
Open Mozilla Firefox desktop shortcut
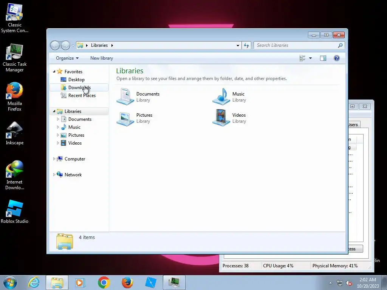tap(15, 97)
